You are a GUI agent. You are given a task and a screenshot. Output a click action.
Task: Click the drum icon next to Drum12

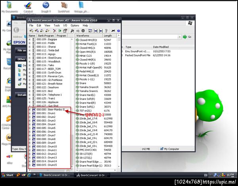(x=34, y=154)
